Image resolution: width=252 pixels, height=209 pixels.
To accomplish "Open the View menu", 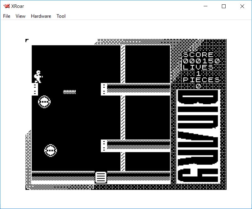I will pos(20,16).
